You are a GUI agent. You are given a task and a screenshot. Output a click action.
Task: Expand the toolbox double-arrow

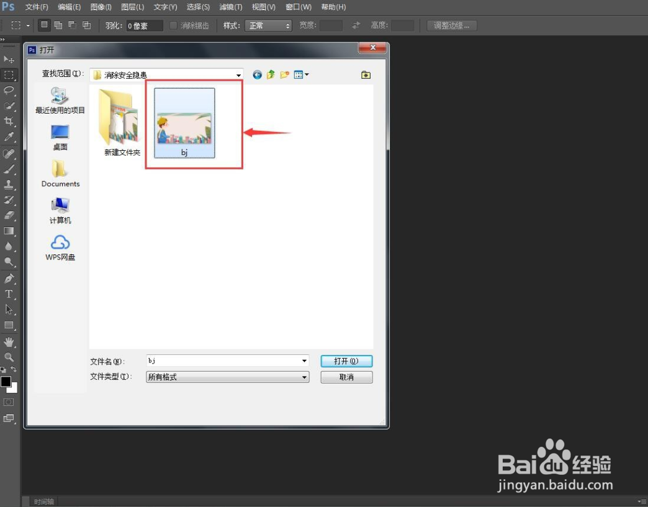coord(3,40)
